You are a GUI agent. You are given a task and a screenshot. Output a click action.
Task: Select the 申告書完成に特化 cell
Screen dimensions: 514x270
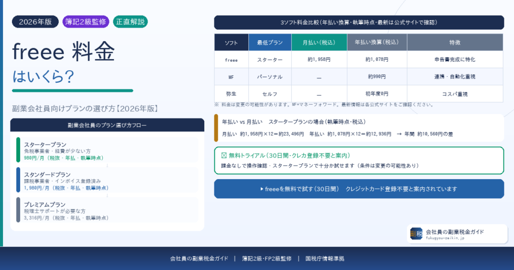(x=455, y=60)
